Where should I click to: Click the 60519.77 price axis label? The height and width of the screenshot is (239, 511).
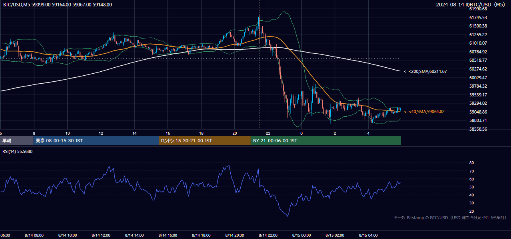[x=478, y=60]
